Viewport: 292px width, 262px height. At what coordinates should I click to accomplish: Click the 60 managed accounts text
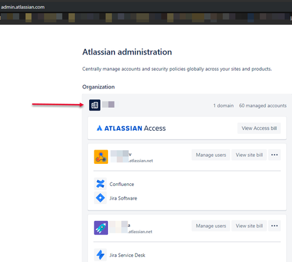click(x=263, y=105)
